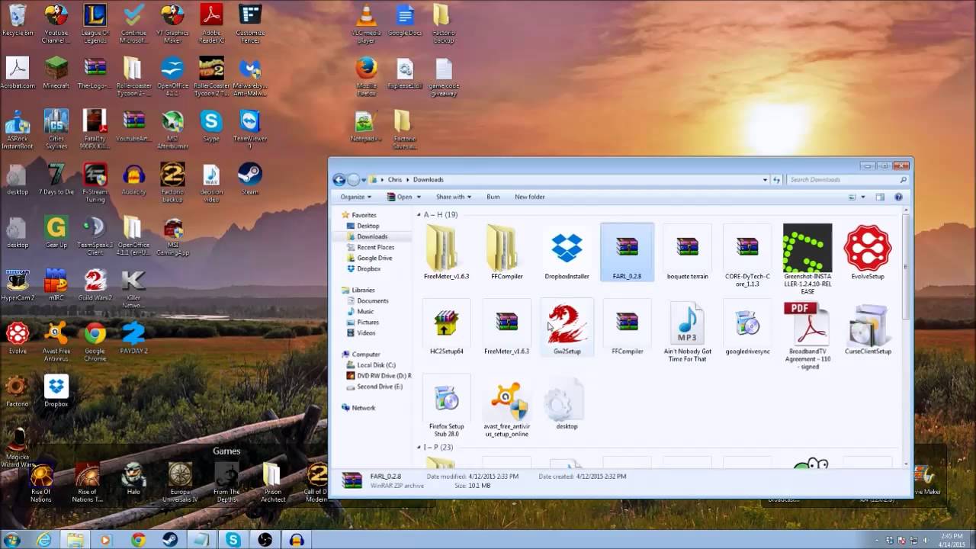Select the Halo icon in Games fence
This screenshot has width=976, height=549.
[x=133, y=477]
